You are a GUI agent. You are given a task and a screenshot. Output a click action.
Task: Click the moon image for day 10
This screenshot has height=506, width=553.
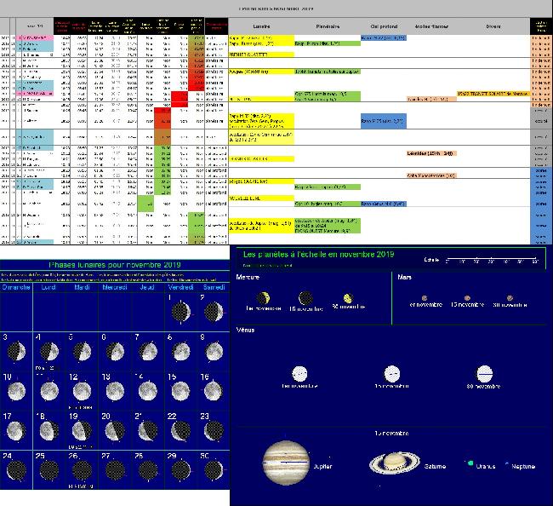(x=16, y=391)
